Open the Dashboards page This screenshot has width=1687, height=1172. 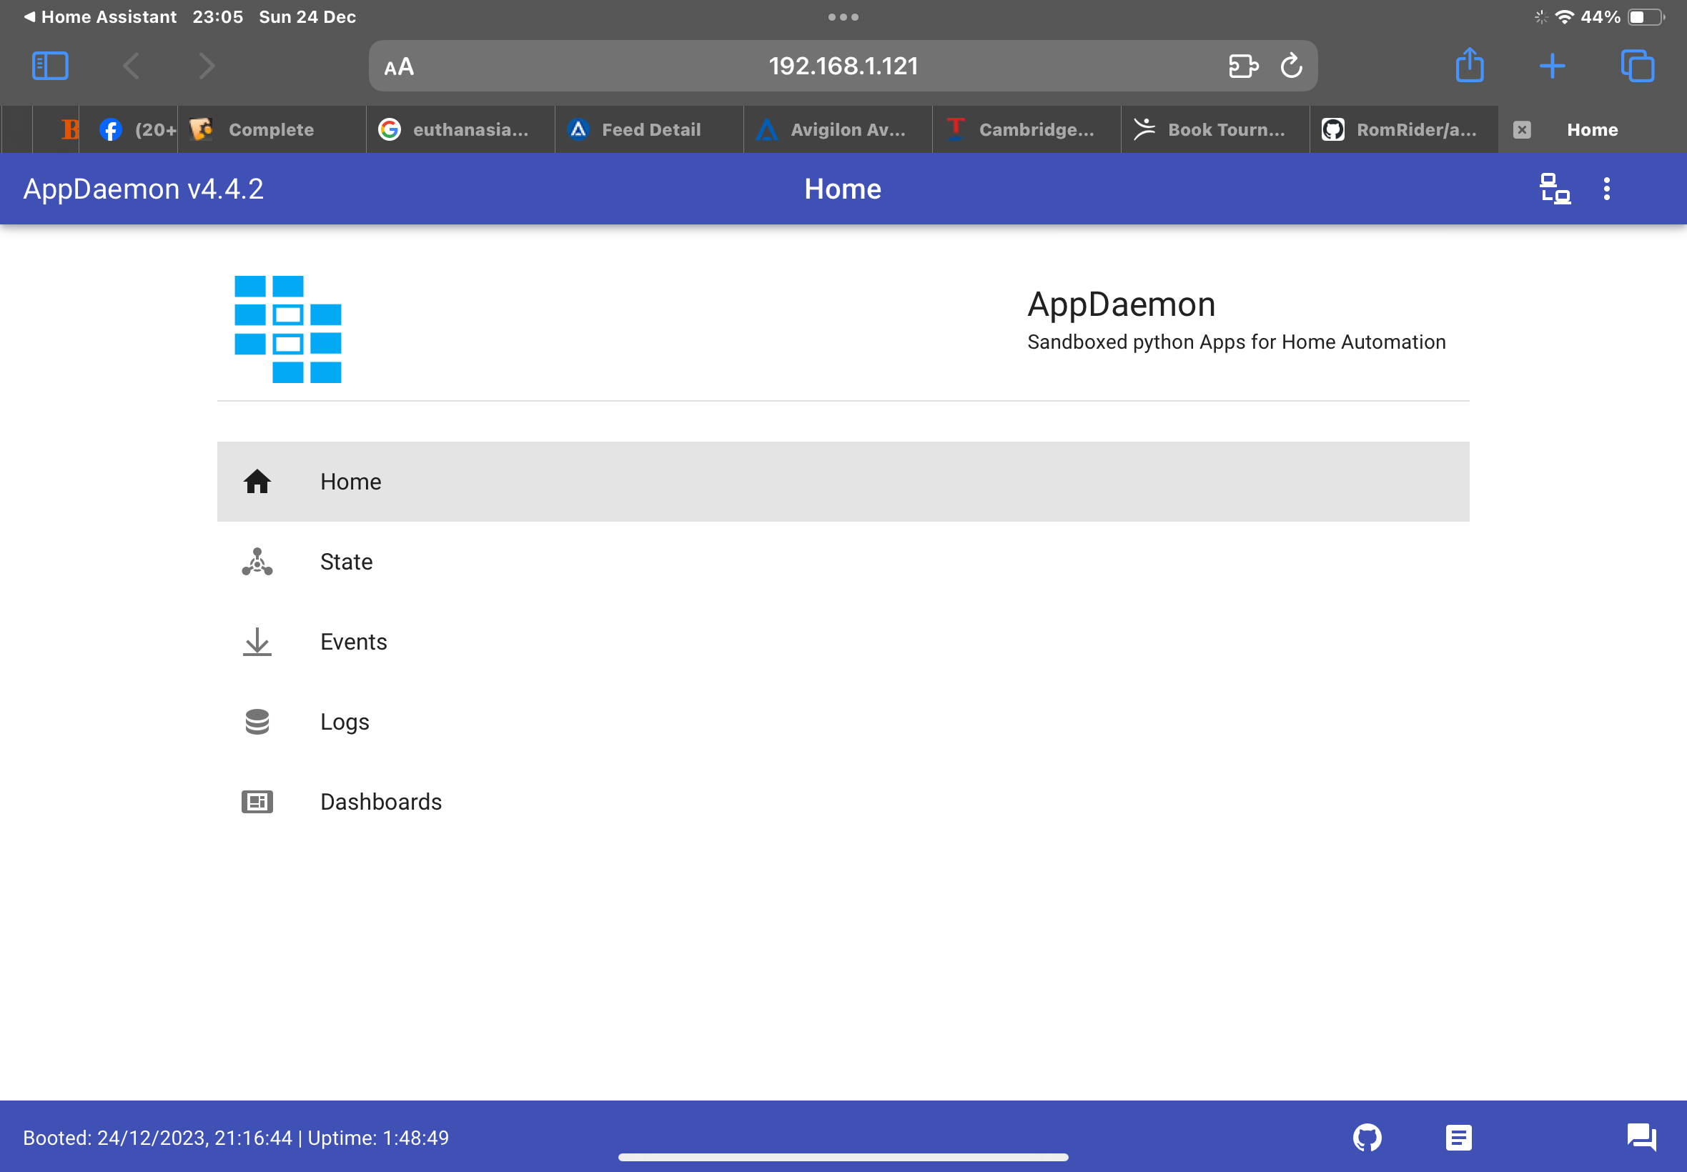click(842, 801)
